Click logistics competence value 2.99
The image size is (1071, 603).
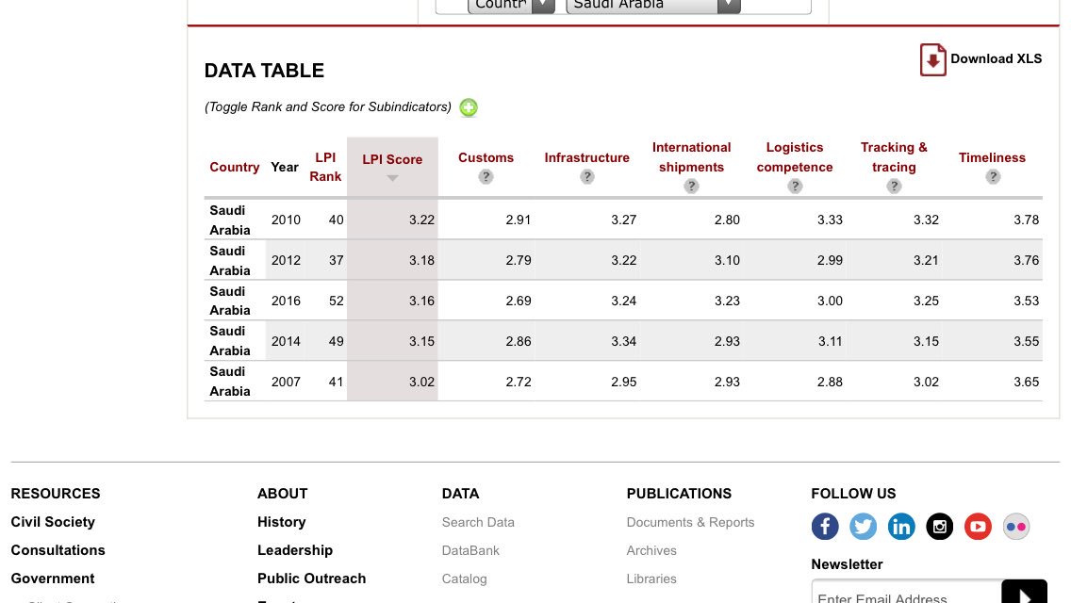pos(830,260)
